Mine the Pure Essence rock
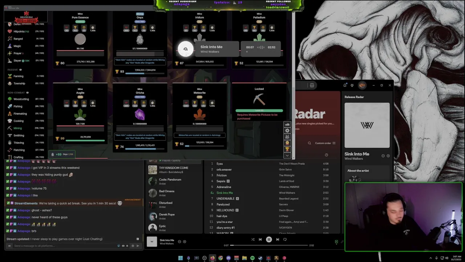Image resolution: width=465 pixels, height=262 pixels. 80,39
